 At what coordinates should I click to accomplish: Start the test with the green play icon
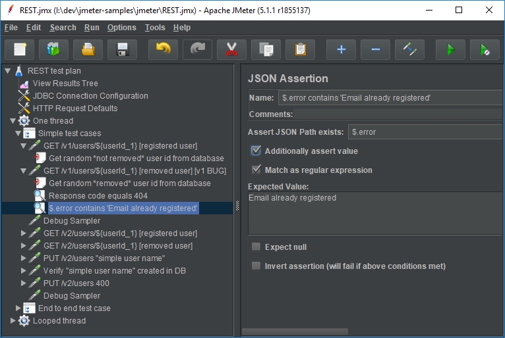[450, 50]
